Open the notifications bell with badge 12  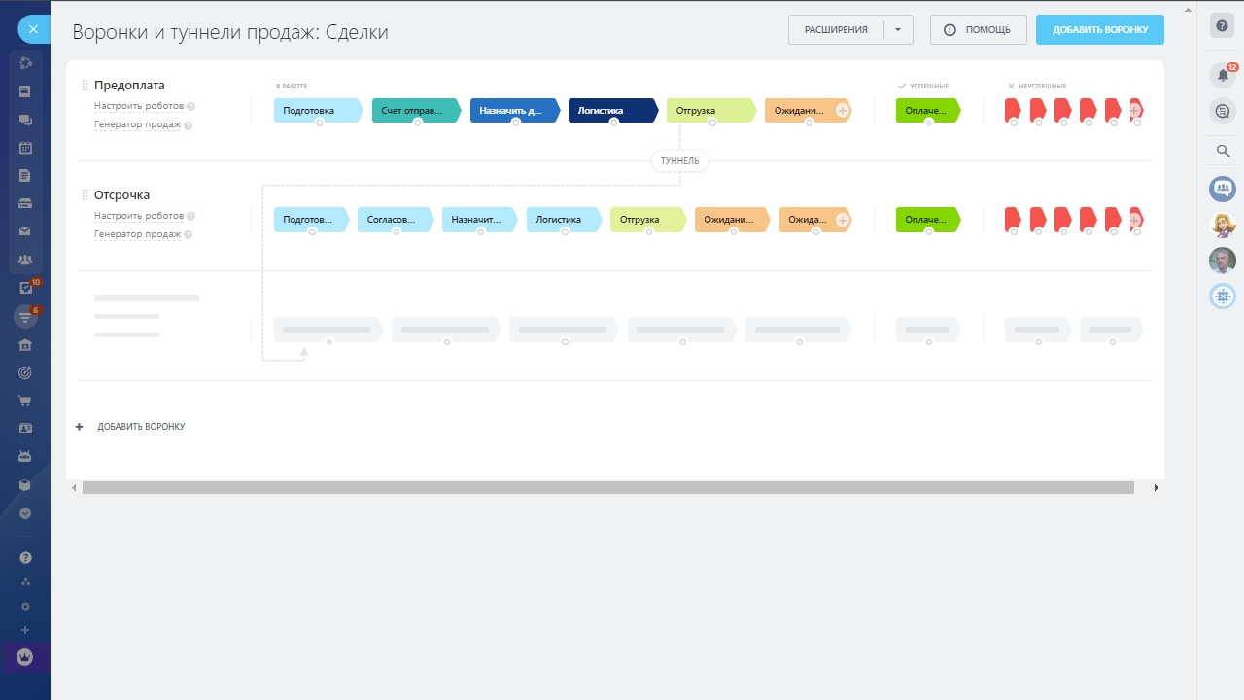1223,75
